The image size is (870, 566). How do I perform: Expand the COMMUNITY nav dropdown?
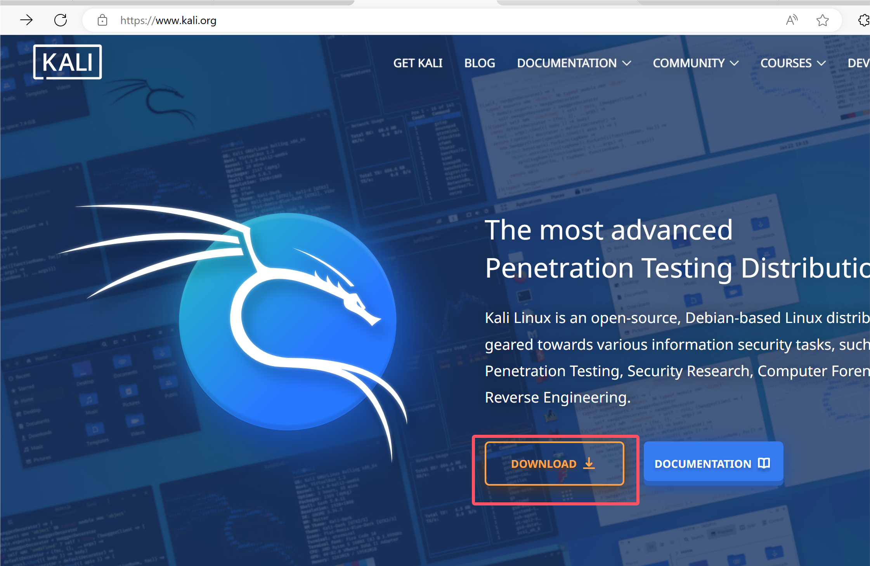tap(695, 63)
